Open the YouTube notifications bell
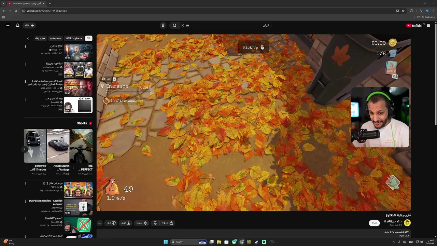The image size is (437, 246). pos(18,25)
